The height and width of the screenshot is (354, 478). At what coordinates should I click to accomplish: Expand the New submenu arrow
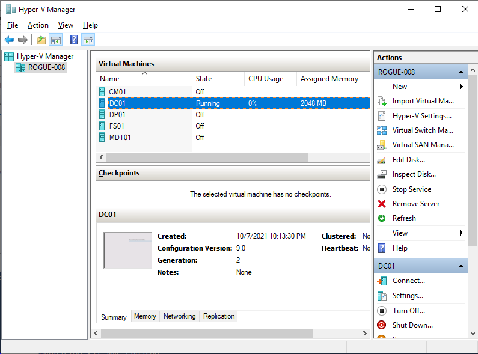click(x=461, y=86)
